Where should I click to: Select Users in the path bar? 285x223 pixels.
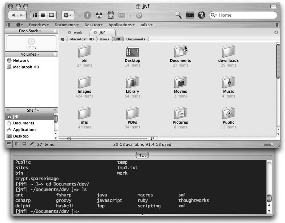(104, 39)
